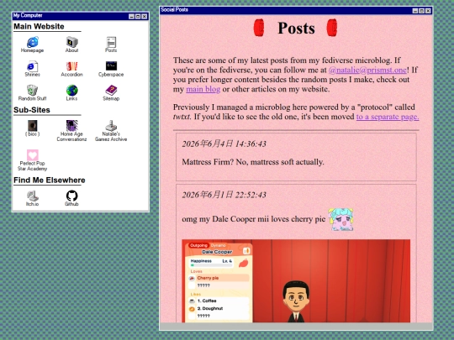Open the Homepage icon in My Computer
Image resolution: width=454 pixels, height=340 pixels.
[x=33, y=44]
